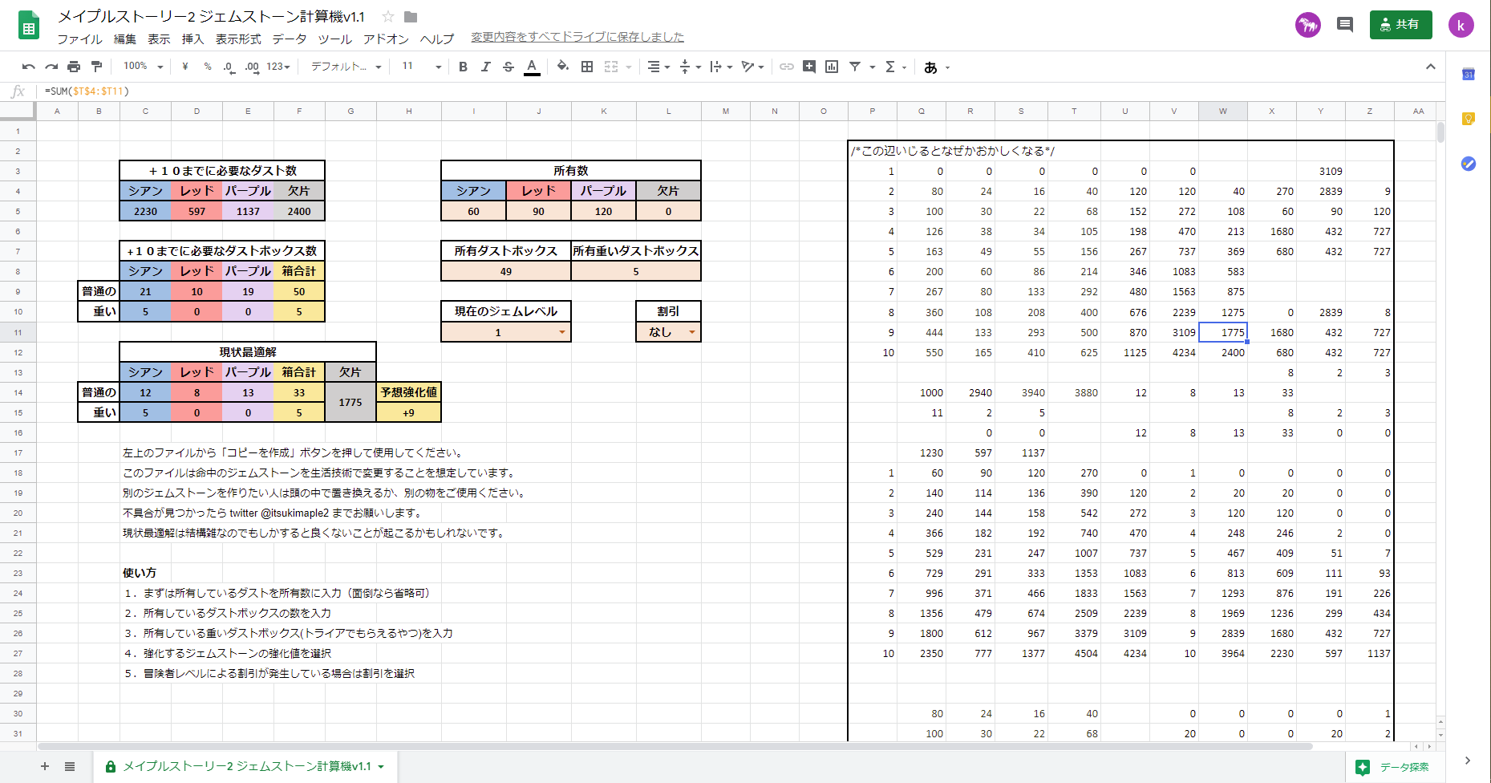Open the borders menu
The height and width of the screenshot is (783, 1491).
[587, 67]
